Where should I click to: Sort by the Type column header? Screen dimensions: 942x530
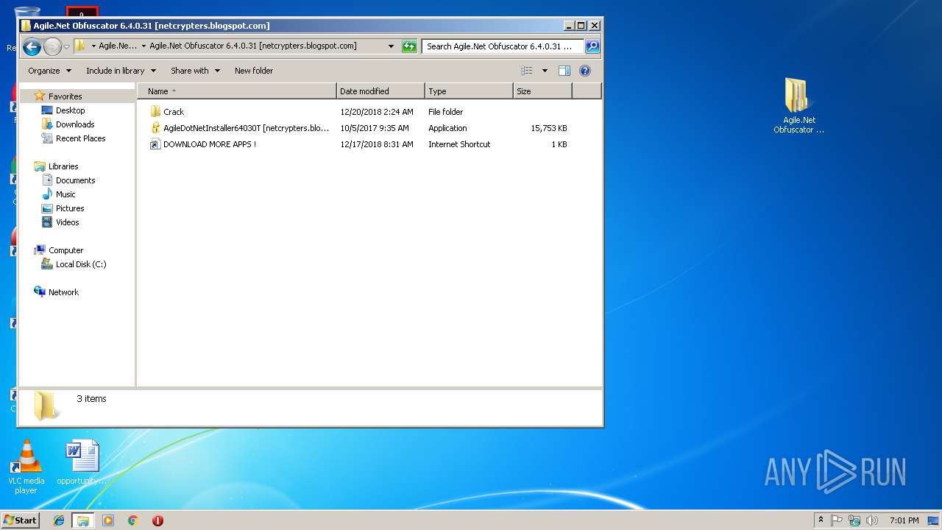(x=469, y=91)
